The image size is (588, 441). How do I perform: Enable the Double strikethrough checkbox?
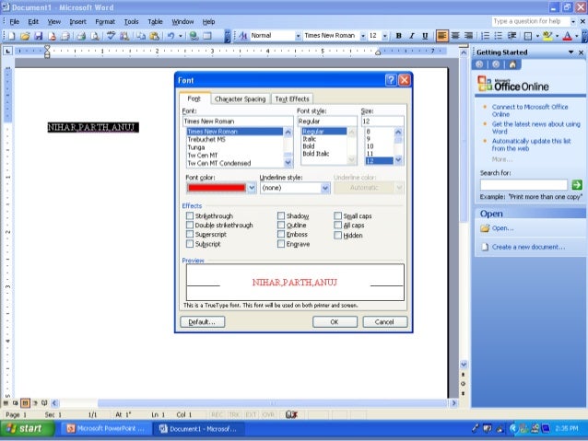[x=190, y=225]
